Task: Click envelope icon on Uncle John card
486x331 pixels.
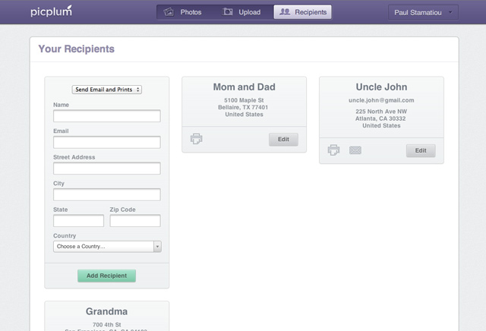Action: click(355, 150)
